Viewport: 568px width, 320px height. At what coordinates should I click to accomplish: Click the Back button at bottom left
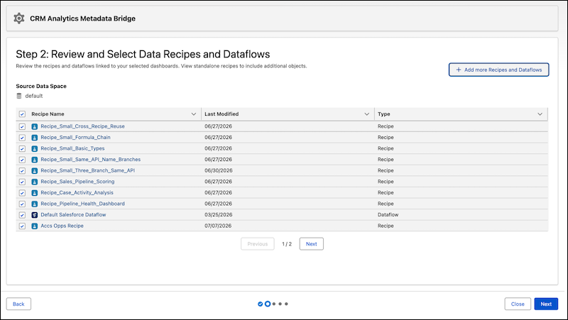coord(18,304)
